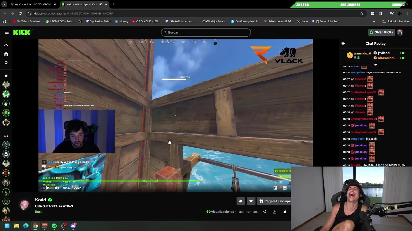Screen dimensions: 412x231
Task: Bookmark this page with the star
Action: (362, 13)
